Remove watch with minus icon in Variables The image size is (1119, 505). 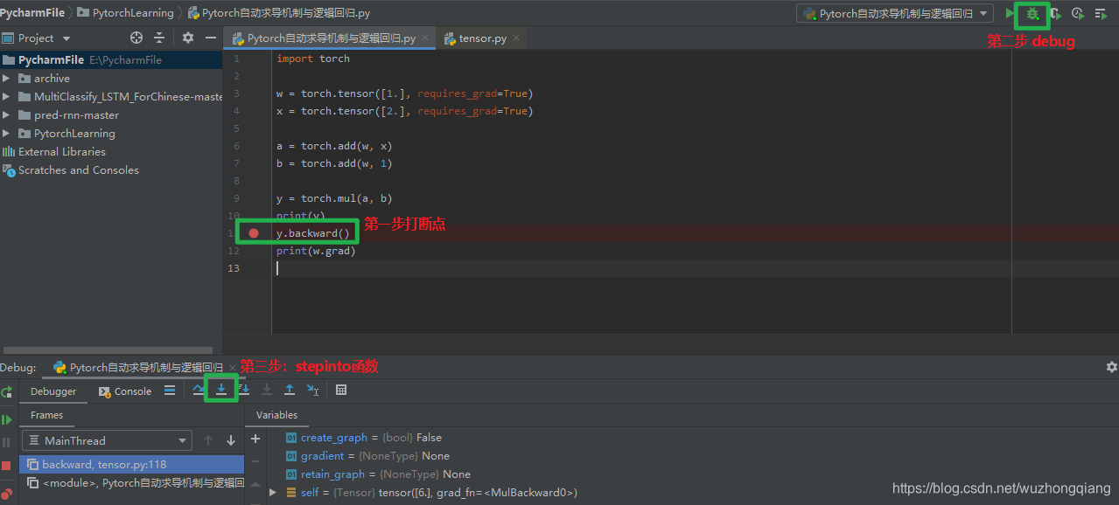[255, 461]
